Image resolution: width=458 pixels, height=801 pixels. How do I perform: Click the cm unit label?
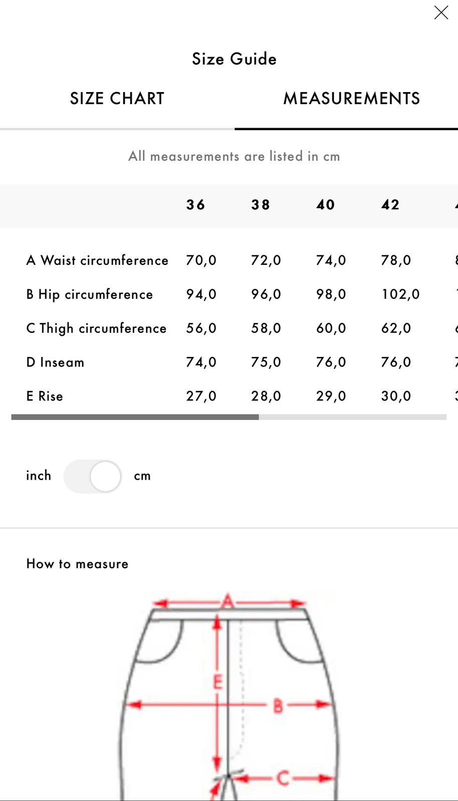pyautogui.click(x=142, y=476)
